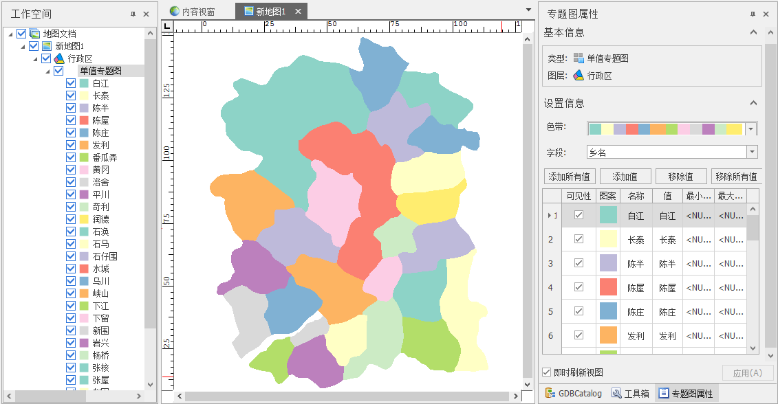Pin the 专题图属性 panel
Screen dimensions: 778x404
753,14
